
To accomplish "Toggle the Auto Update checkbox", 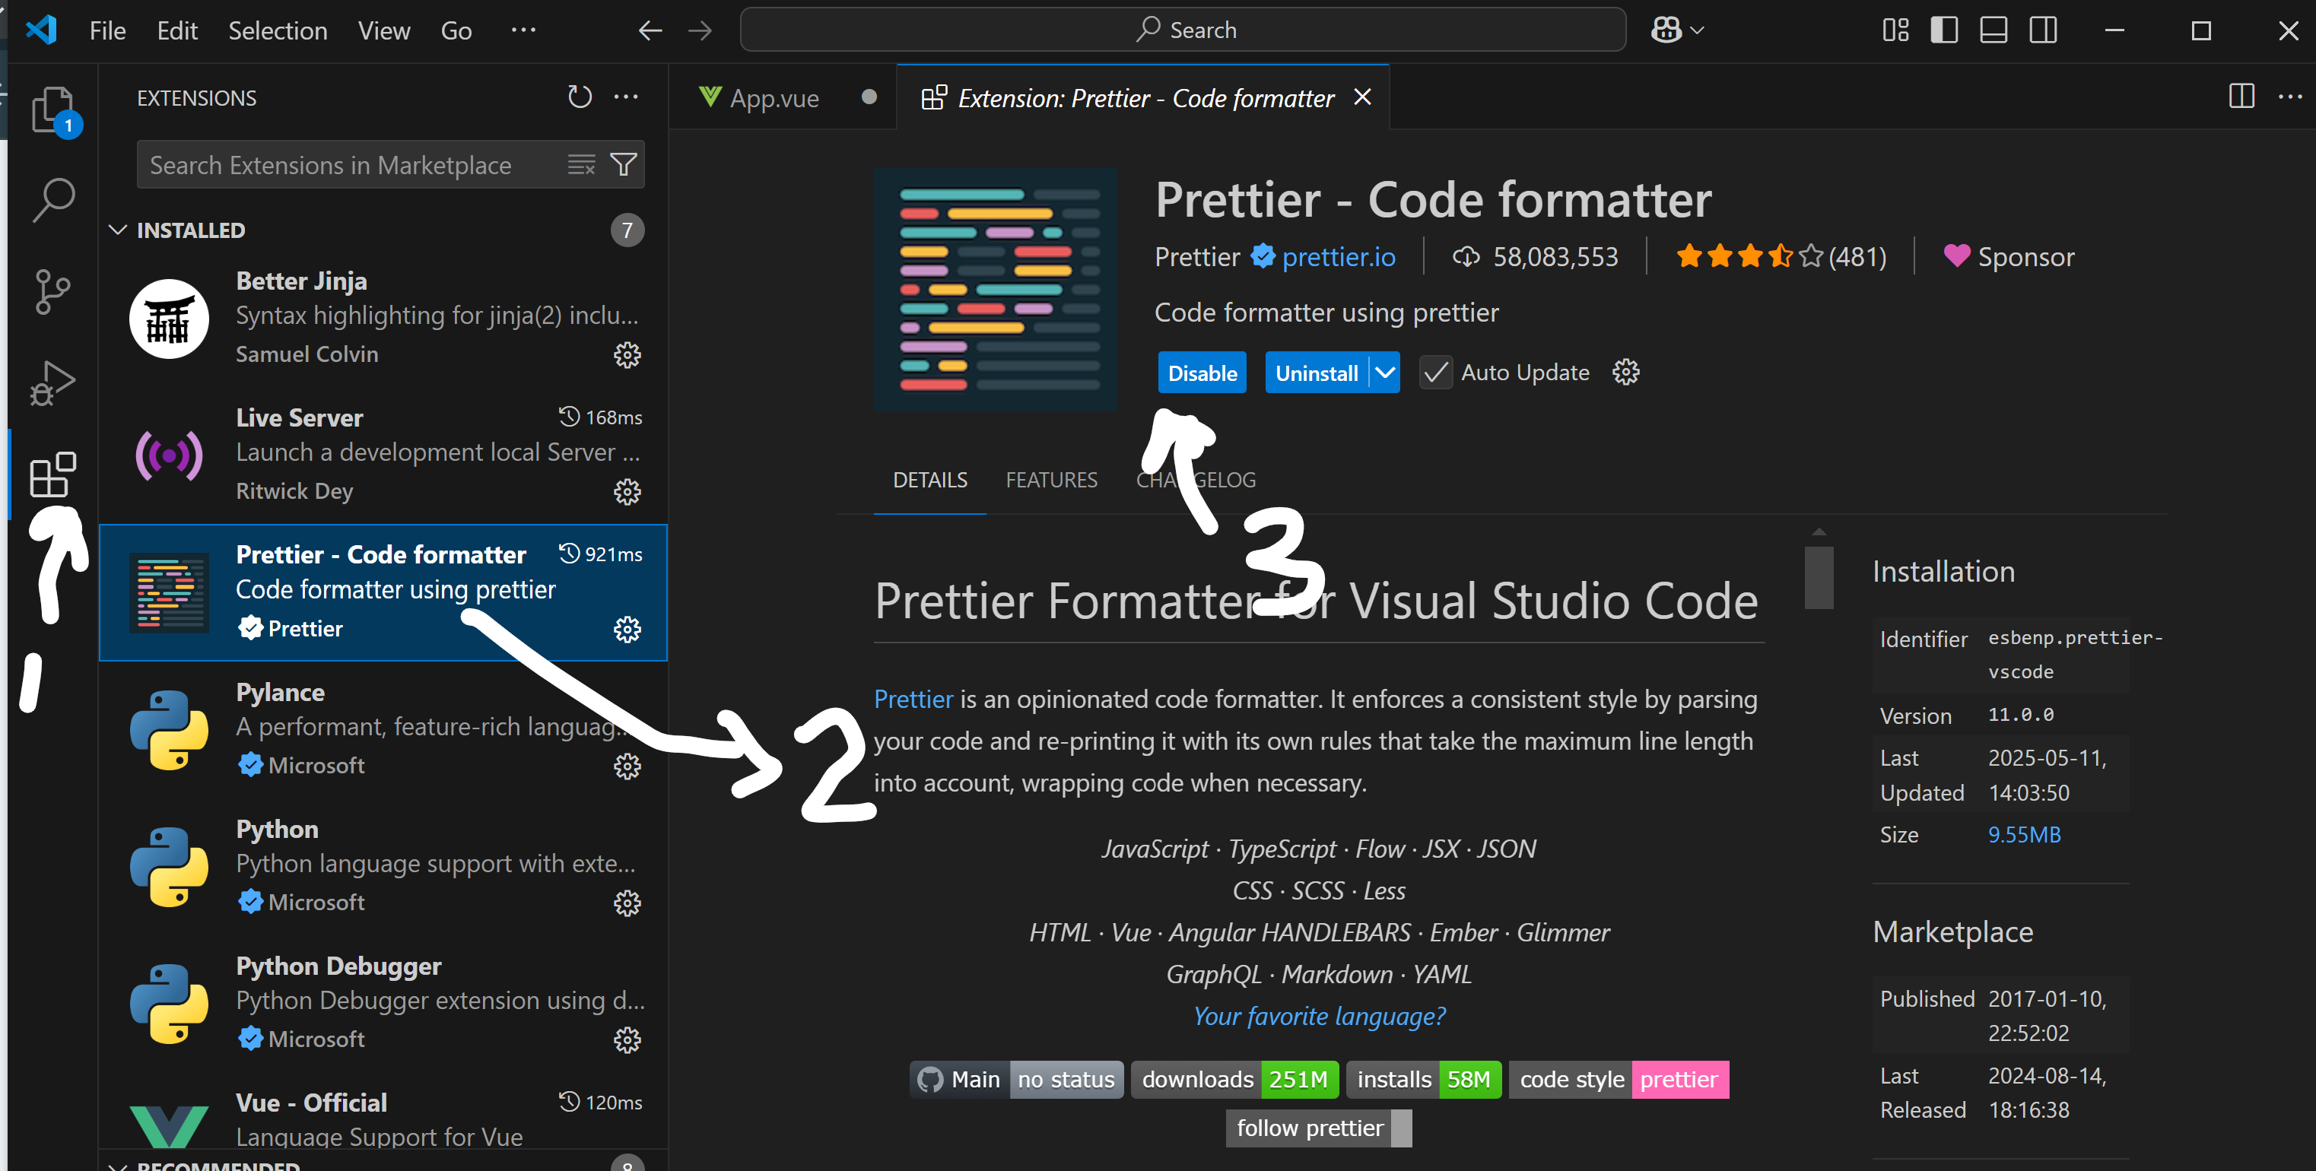I will coord(1436,373).
